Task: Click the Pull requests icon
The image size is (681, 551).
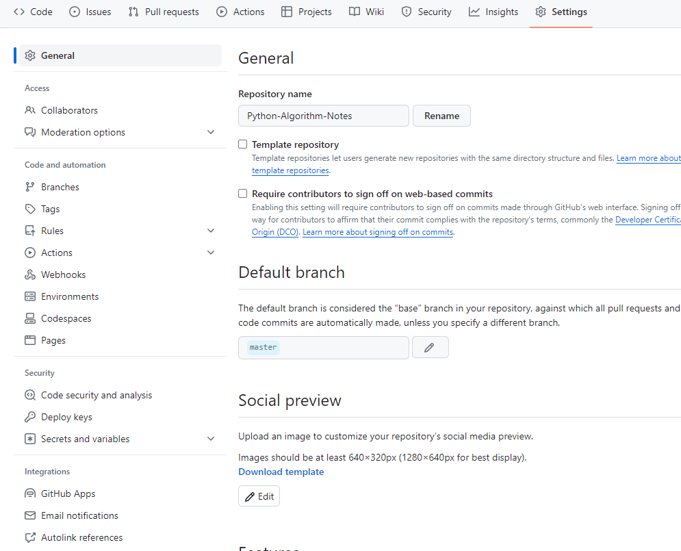Action: (133, 12)
